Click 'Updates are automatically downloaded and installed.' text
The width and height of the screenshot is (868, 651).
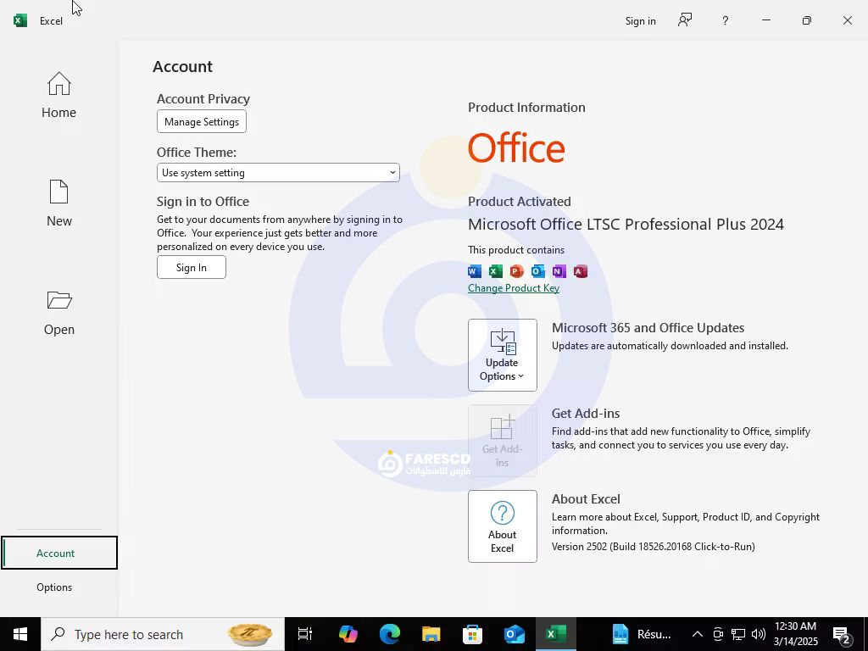tap(670, 346)
